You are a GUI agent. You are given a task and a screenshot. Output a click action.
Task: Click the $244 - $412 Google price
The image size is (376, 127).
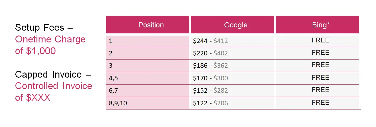(210, 41)
